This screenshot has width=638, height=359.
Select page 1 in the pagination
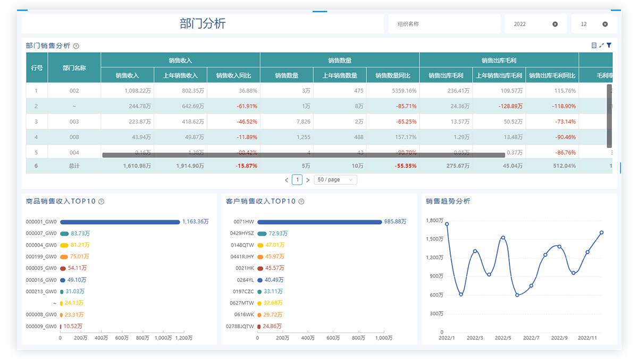click(297, 180)
